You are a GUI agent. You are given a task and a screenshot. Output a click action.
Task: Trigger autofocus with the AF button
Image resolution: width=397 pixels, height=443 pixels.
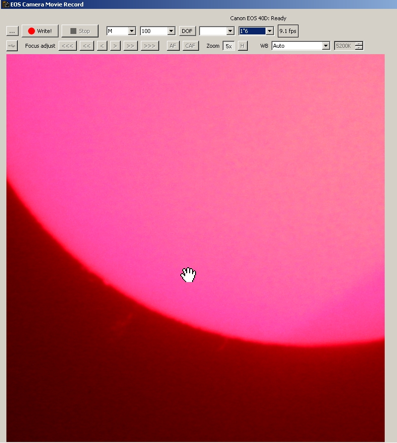tap(173, 46)
